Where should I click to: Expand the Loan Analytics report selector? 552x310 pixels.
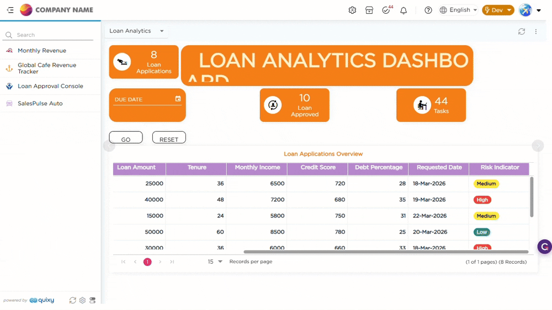[162, 31]
